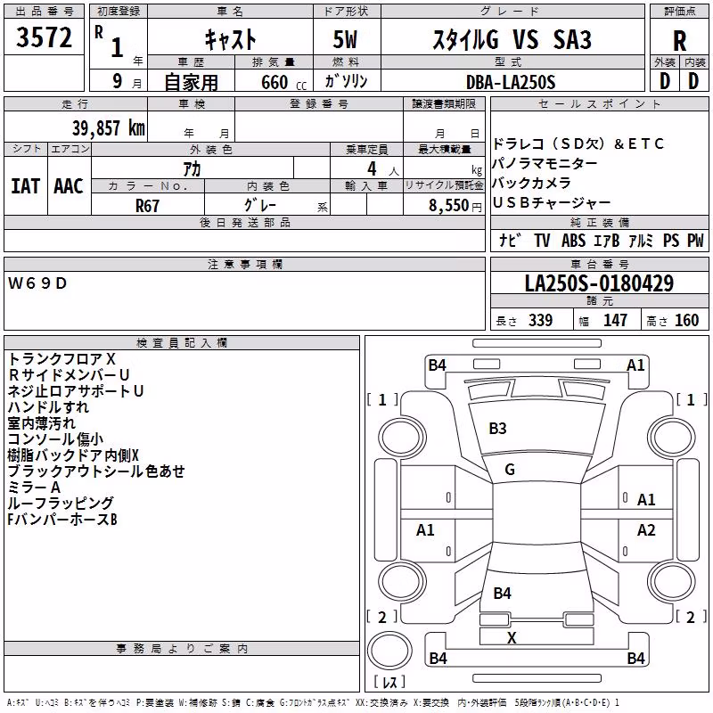This screenshot has height=713, width=713.
Task: Select note W69D in caution field
Action: point(37,283)
